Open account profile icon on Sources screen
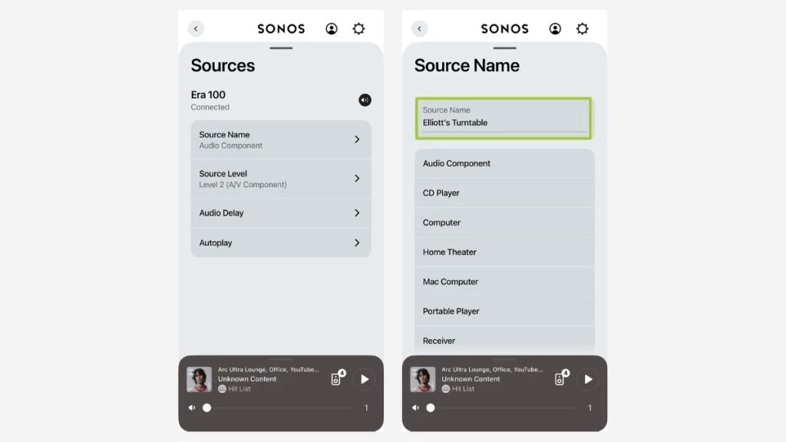The image size is (786, 442). click(332, 28)
